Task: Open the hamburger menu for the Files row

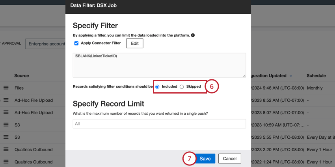Action: pyautogui.click(x=6, y=88)
